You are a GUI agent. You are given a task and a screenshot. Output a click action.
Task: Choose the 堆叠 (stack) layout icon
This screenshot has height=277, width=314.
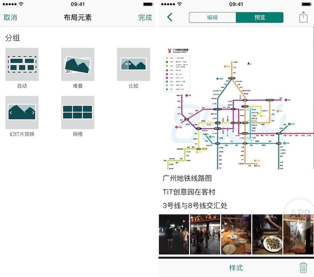[78, 64]
